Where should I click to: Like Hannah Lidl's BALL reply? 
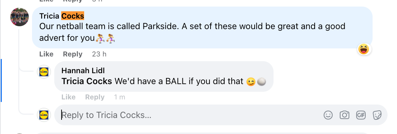pyautogui.click(x=68, y=97)
